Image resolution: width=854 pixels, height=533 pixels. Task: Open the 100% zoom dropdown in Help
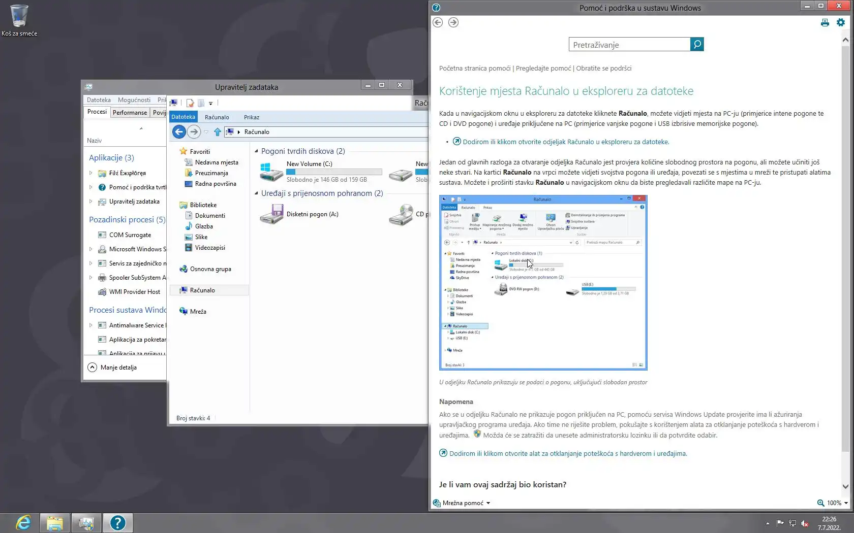(x=833, y=503)
